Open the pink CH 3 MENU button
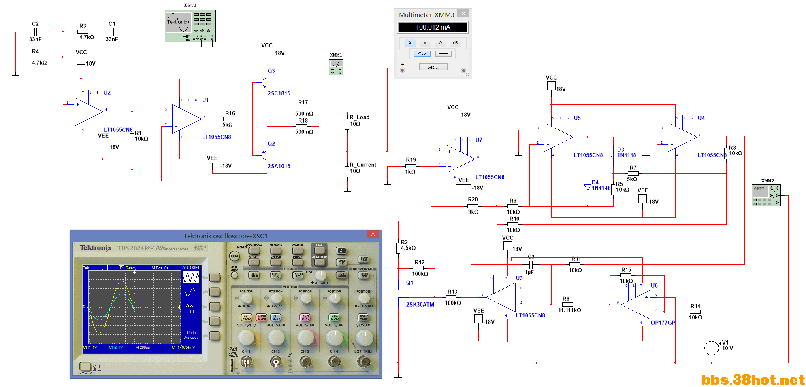This screenshot has width=806, height=387. [305, 317]
